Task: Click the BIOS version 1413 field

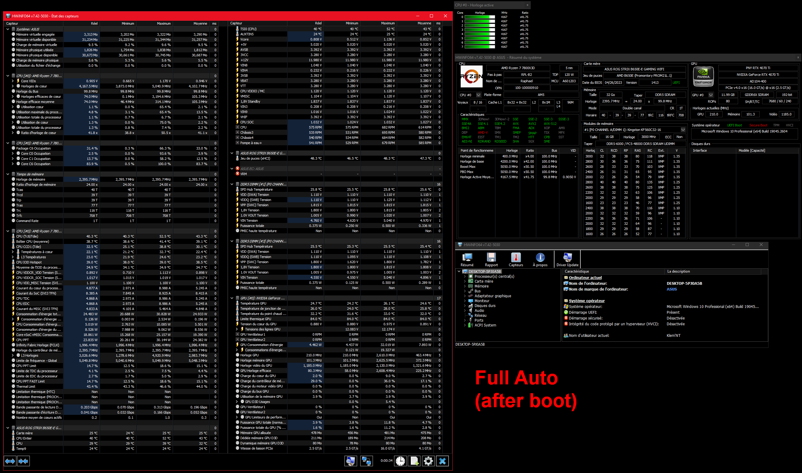Action: (x=655, y=83)
